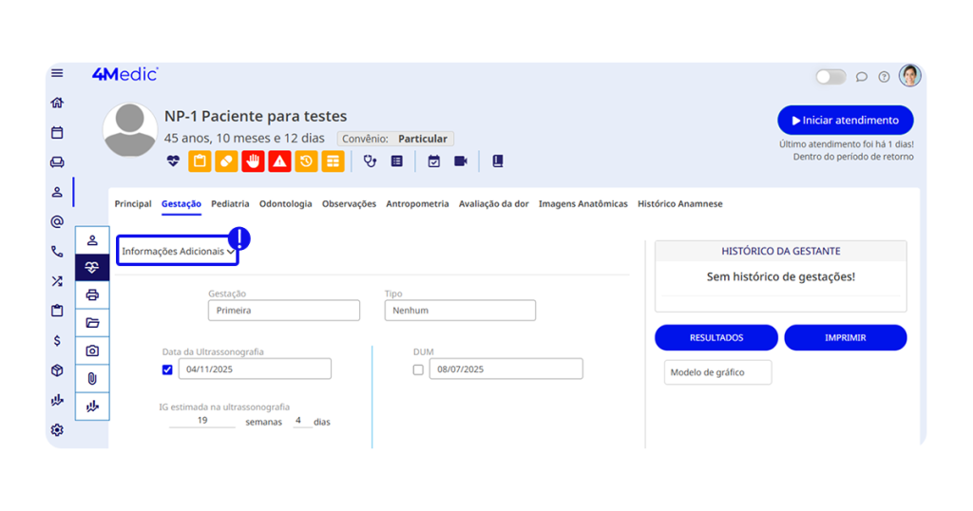Open the Tipo dropdown showing Nenhum

pyautogui.click(x=460, y=311)
